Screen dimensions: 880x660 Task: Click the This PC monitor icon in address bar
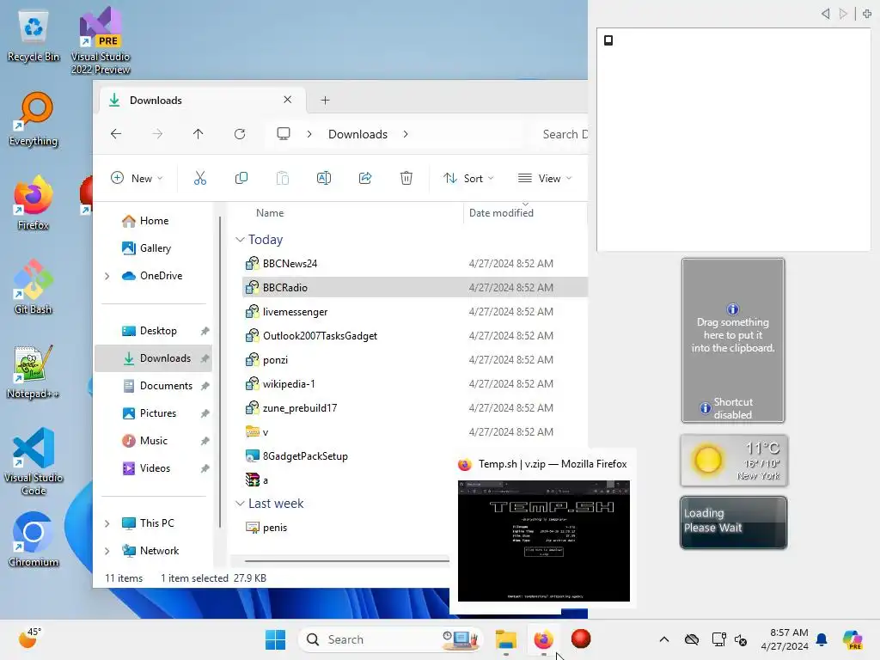tap(284, 134)
